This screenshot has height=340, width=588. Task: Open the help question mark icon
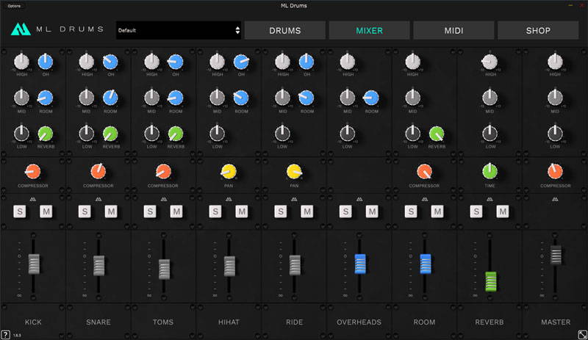pos(5,335)
